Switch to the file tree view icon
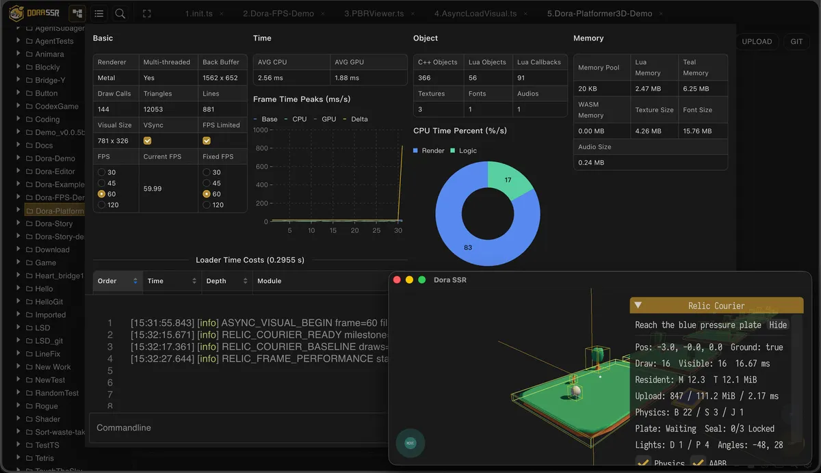The width and height of the screenshot is (821, 473). coord(77,13)
